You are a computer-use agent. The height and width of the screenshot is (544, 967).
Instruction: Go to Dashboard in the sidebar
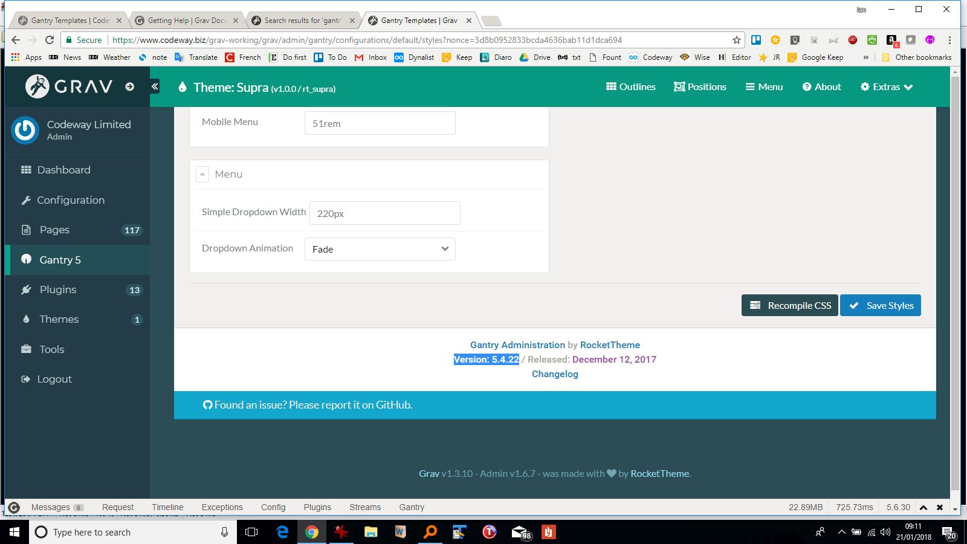[x=77, y=170]
